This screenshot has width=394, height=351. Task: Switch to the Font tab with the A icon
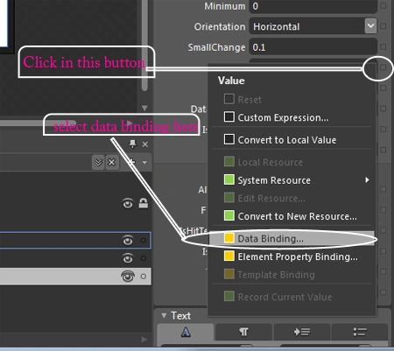186,332
